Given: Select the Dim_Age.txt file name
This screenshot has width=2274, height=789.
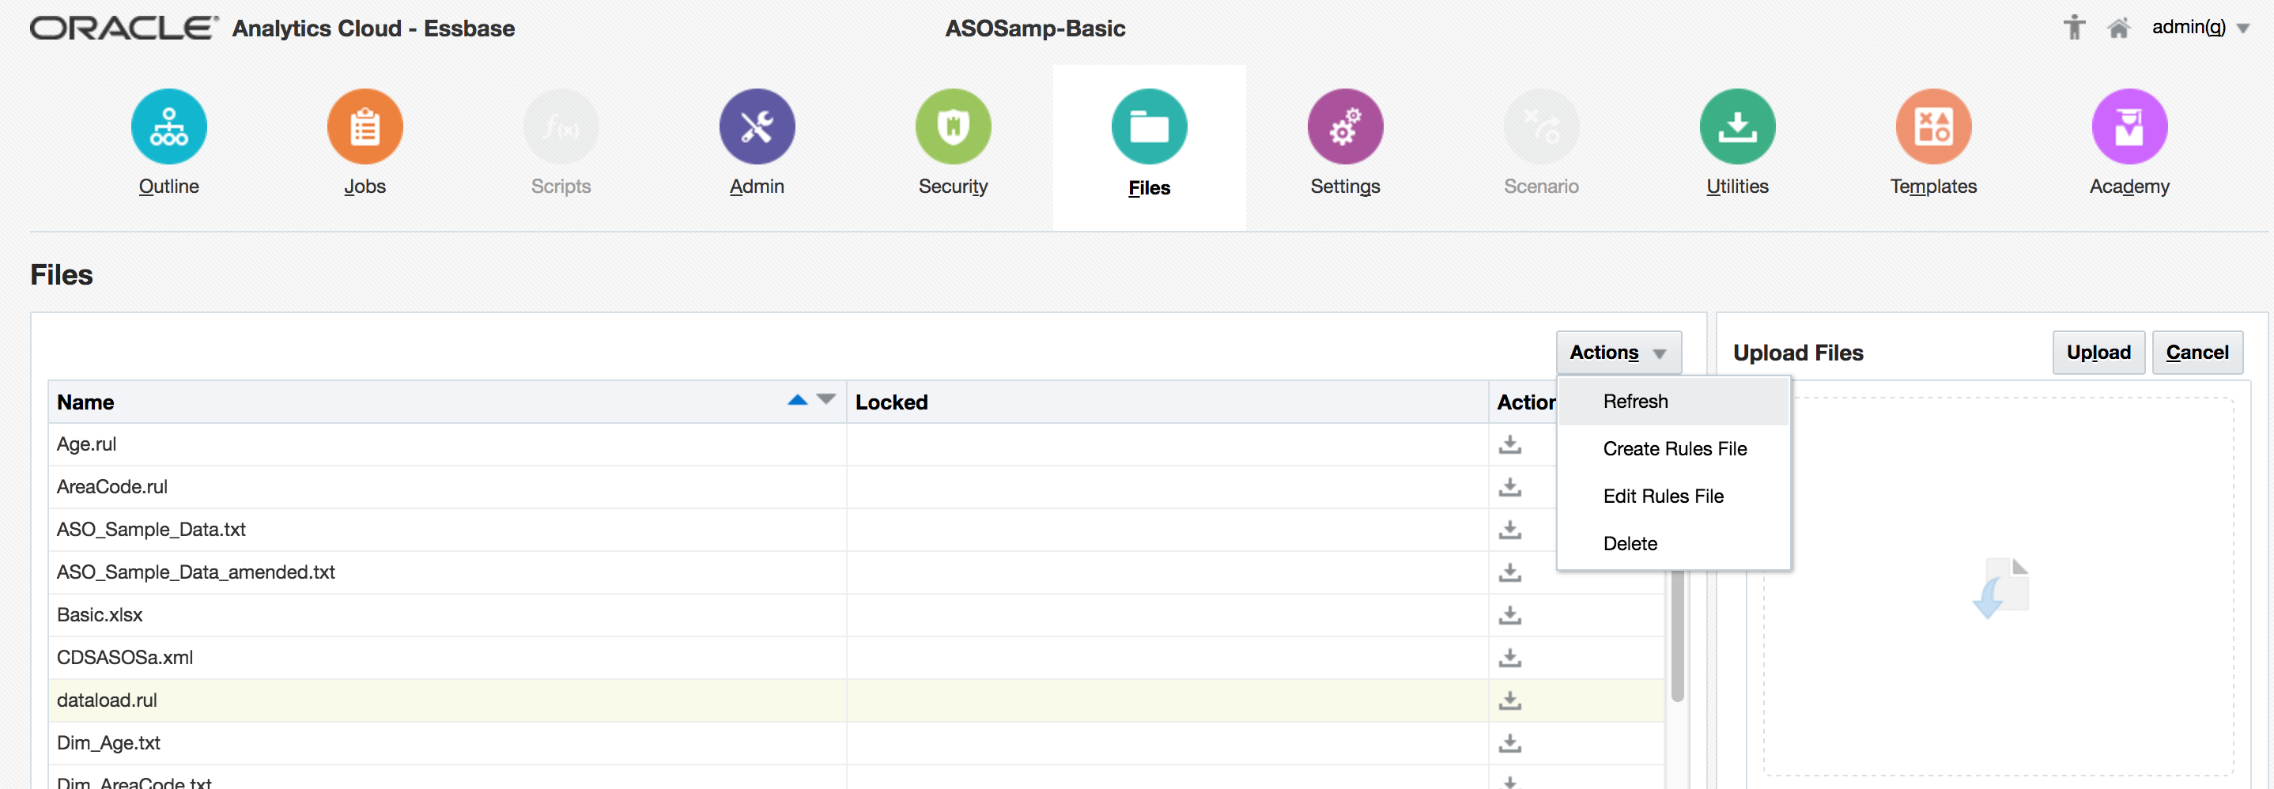Looking at the screenshot, I should [x=108, y=743].
